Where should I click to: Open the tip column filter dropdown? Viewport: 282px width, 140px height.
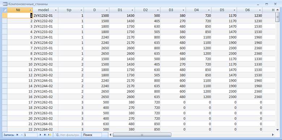point(81,10)
